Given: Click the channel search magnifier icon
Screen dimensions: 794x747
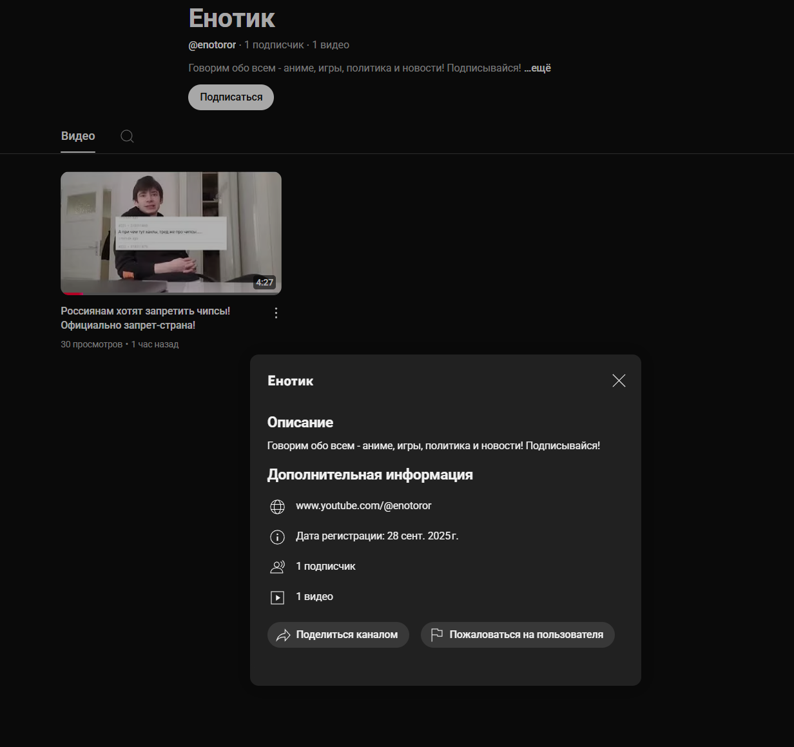Looking at the screenshot, I should [127, 136].
